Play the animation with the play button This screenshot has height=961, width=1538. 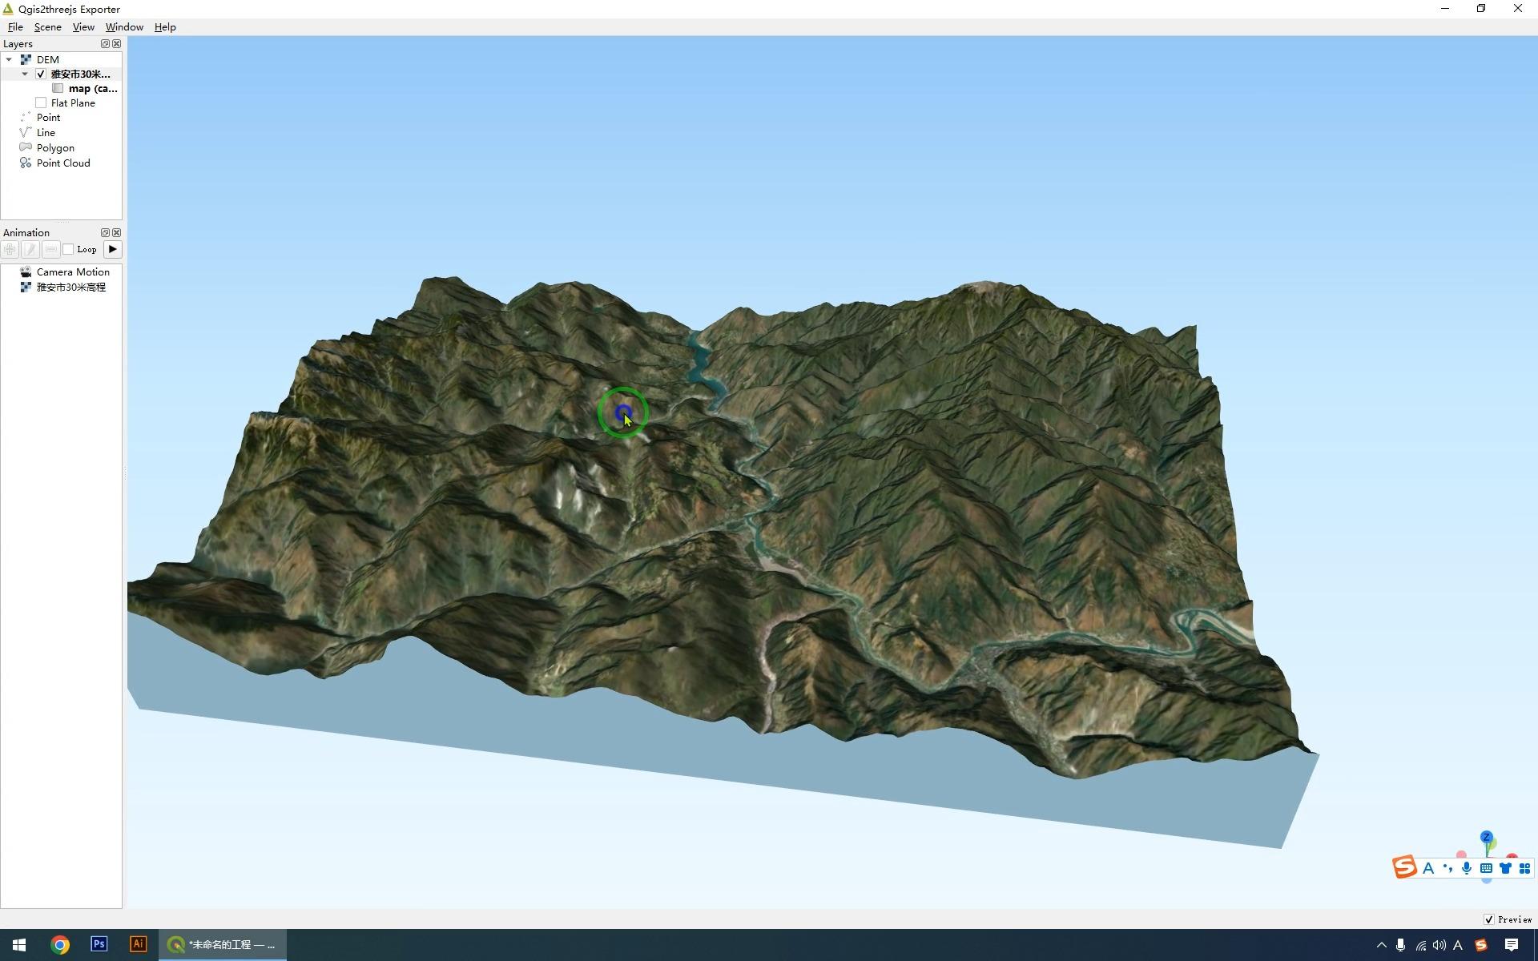point(113,249)
